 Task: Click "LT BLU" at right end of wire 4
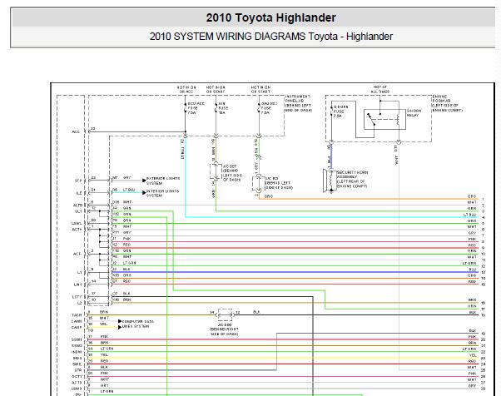point(469,215)
